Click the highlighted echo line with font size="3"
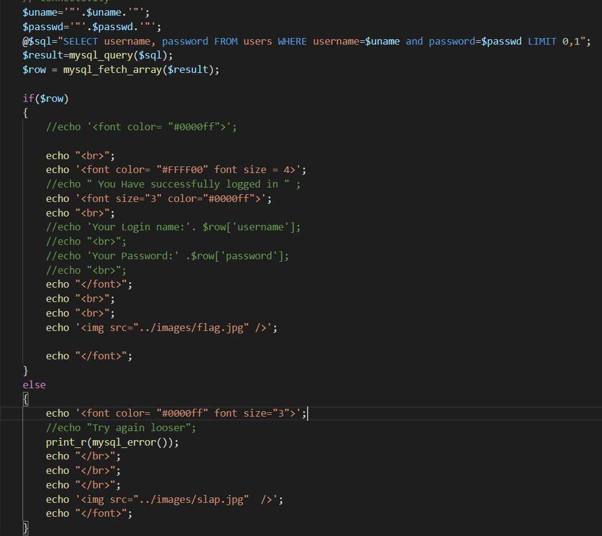 (x=176, y=413)
